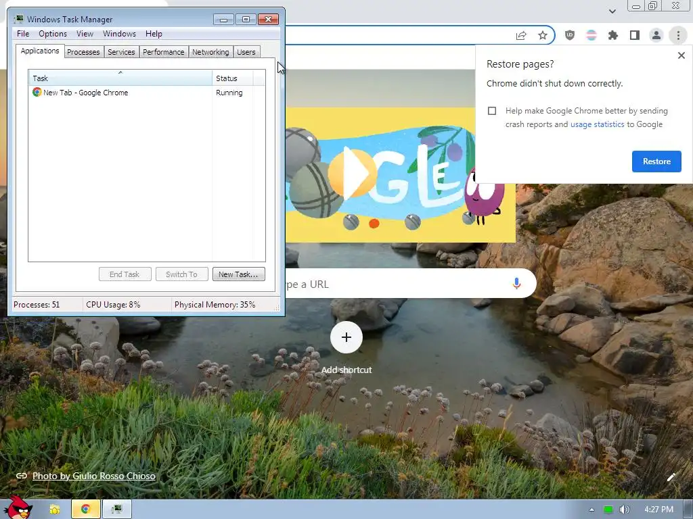Open the Photo by Giulio Rosso Chioso link
This screenshot has height=519, width=693.
pyautogui.click(x=93, y=476)
